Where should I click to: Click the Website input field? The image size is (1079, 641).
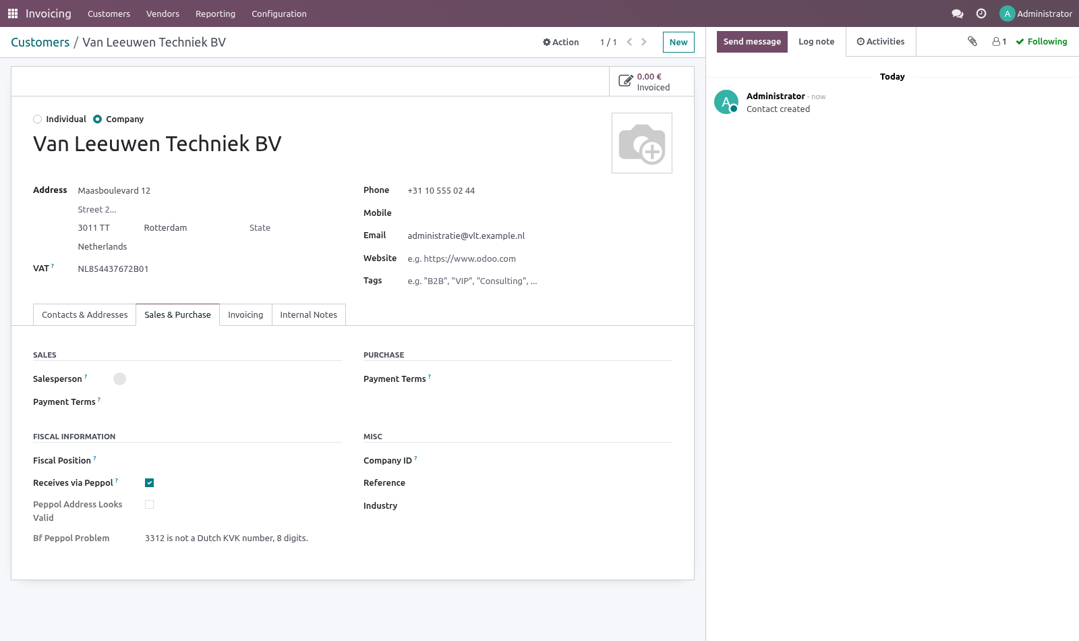pyautogui.click(x=539, y=258)
